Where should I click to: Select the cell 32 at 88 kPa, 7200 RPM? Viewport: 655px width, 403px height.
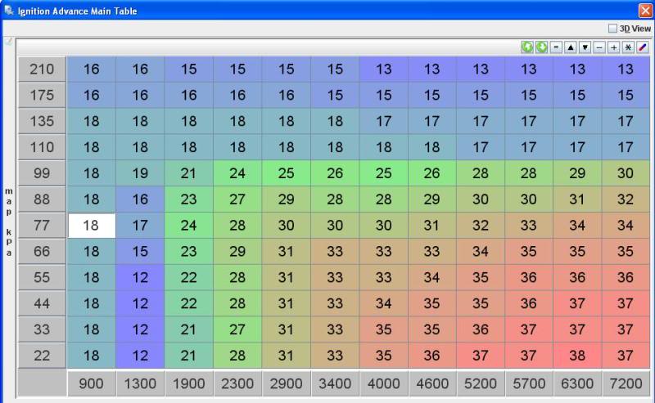tap(626, 199)
